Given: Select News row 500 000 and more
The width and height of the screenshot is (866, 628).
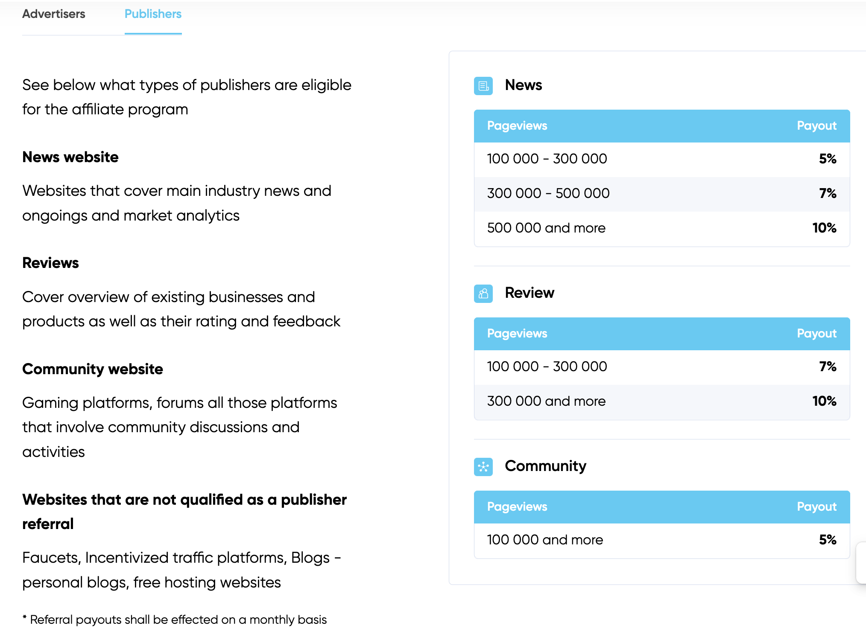Looking at the screenshot, I should click(546, 228).
